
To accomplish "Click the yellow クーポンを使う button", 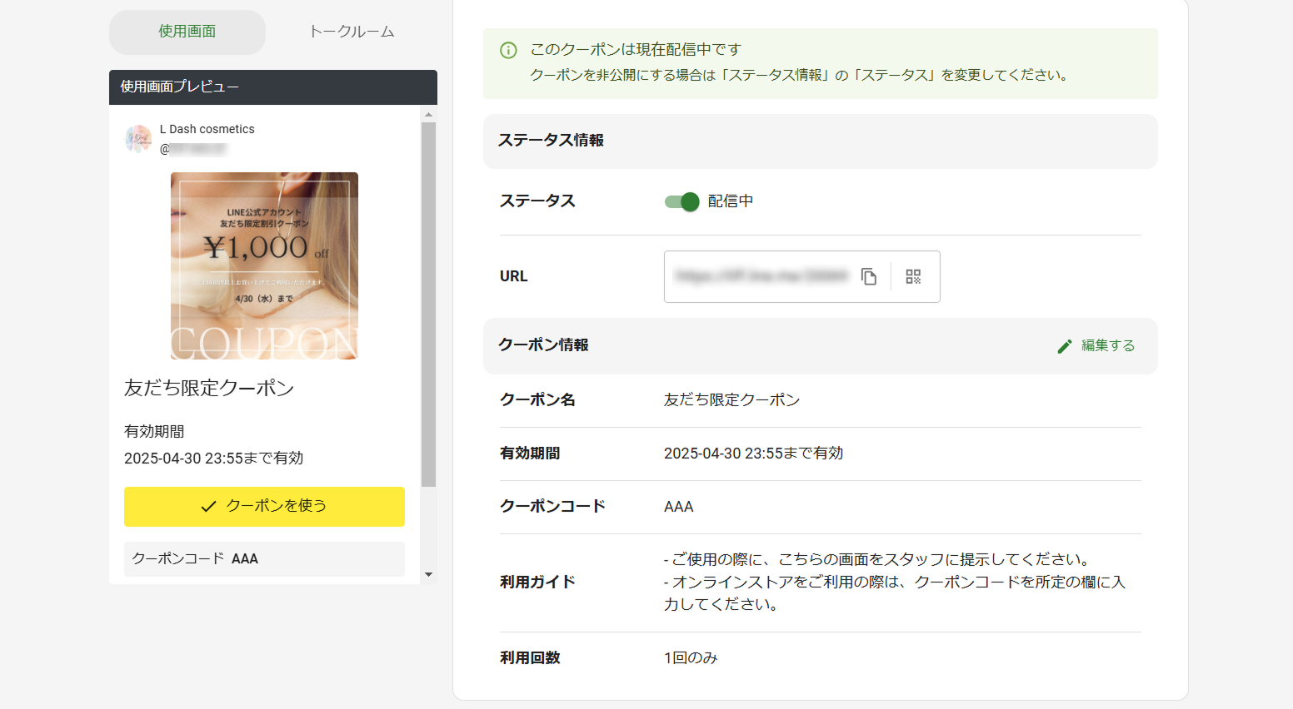I will click(x=264, y=506).
